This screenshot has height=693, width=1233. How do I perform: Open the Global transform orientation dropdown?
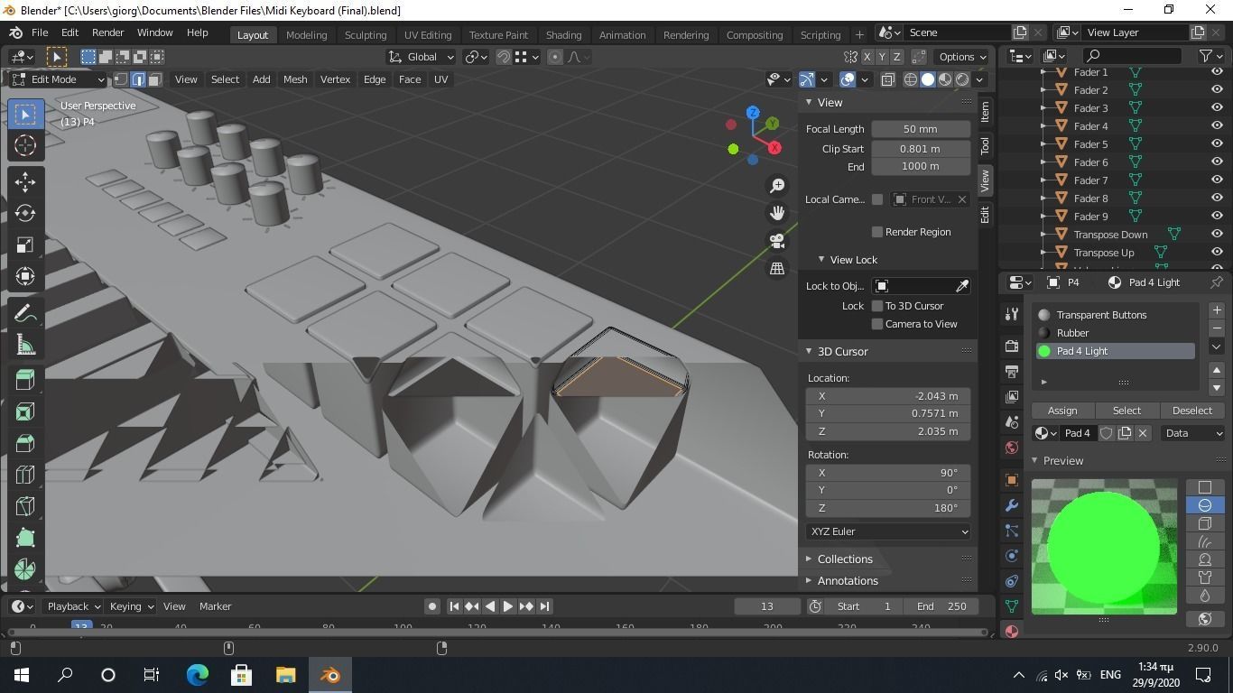(x=421, y=57)
